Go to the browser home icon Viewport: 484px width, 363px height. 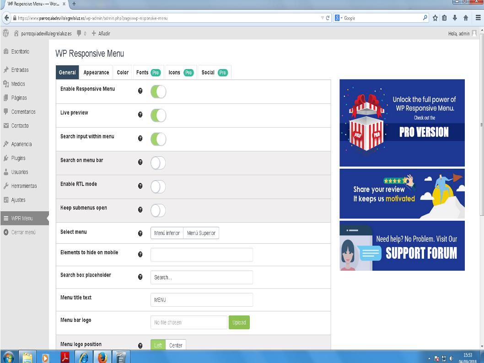[466, 18]
